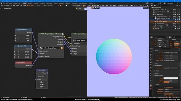Viewport: 181px width, 101px height.
Task: Toggle visibility eye for Key Light
Action: pos(177,29)
